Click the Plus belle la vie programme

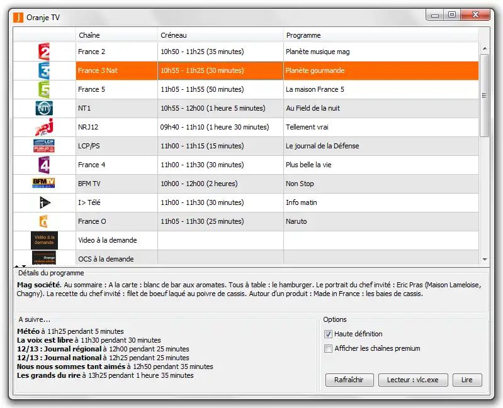(x=381, y=165)
